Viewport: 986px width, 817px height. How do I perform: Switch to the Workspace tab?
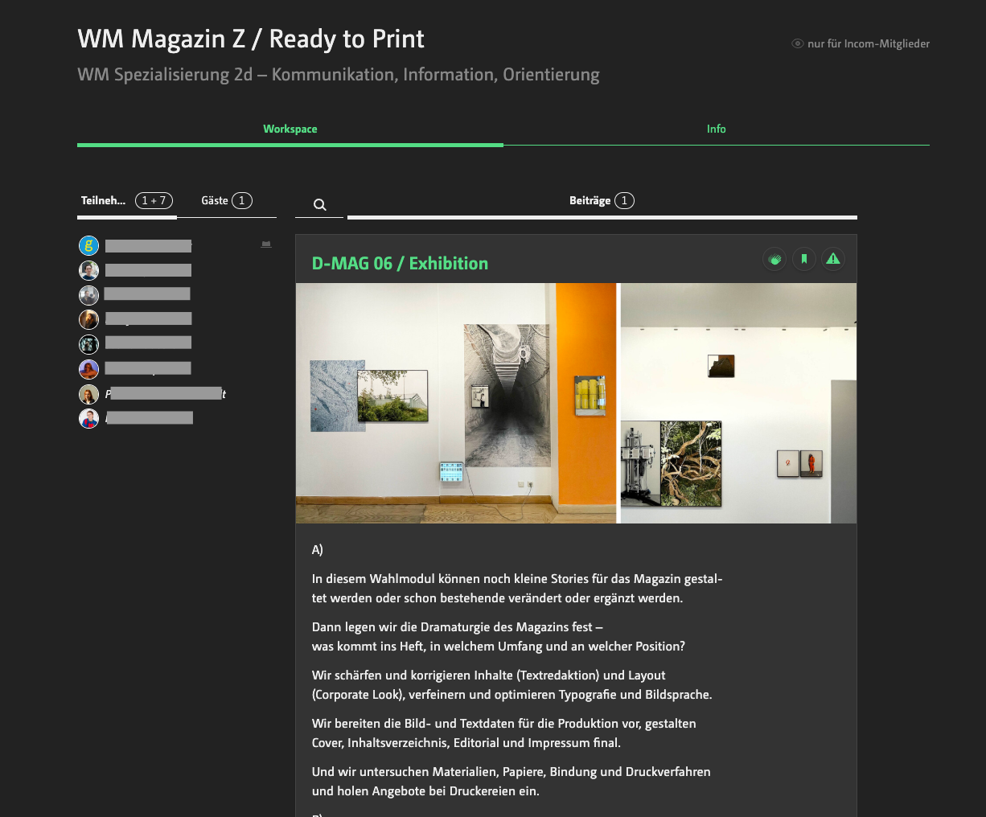point(290,129)
